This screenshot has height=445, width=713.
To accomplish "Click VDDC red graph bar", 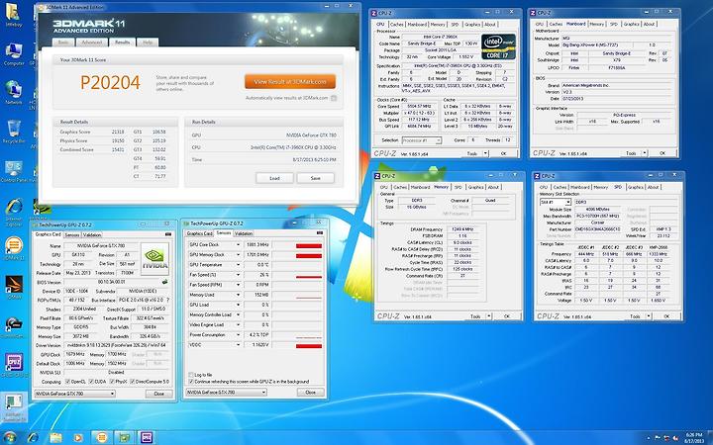I will (x=309, y=346).
